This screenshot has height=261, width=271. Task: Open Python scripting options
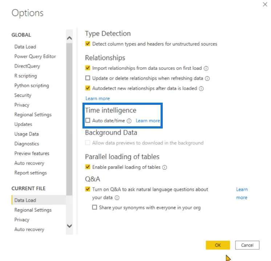point(32,86)
